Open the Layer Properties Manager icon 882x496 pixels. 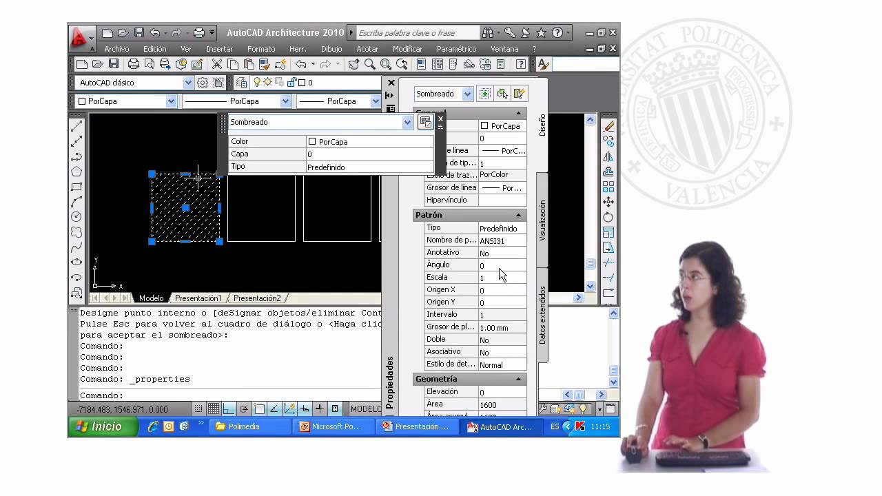point(240,83)
